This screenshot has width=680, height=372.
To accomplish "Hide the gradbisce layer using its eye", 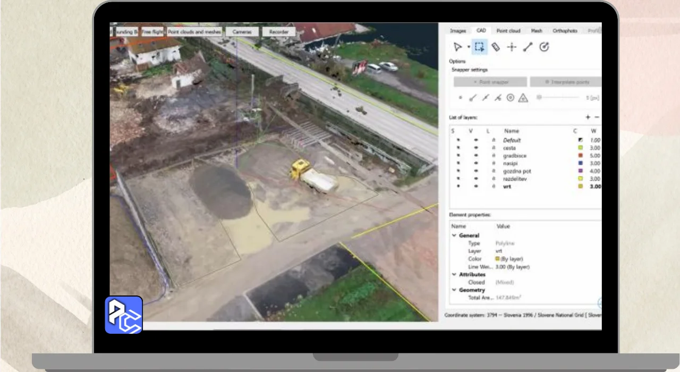I will [476, 156].
